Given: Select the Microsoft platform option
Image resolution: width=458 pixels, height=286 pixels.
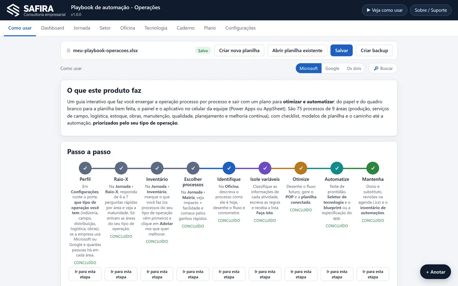Looking at the screenshot, I should 308,68.
